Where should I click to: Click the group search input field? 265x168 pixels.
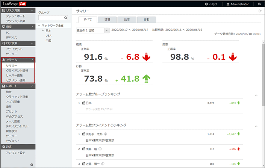[x=51, y=18]
